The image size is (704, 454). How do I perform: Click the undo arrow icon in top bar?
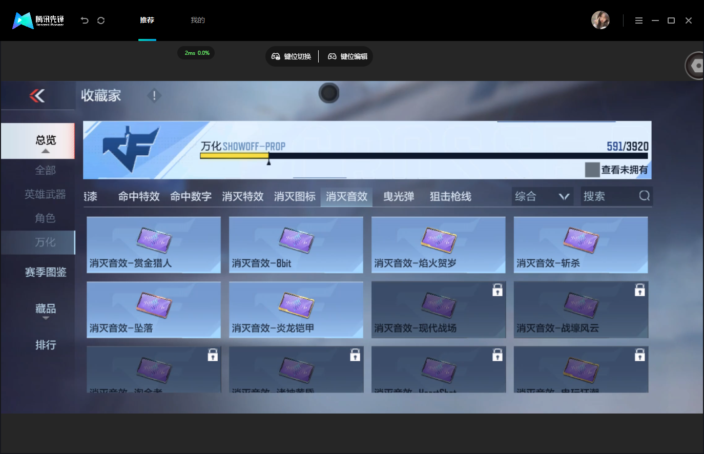coord(85,20)
